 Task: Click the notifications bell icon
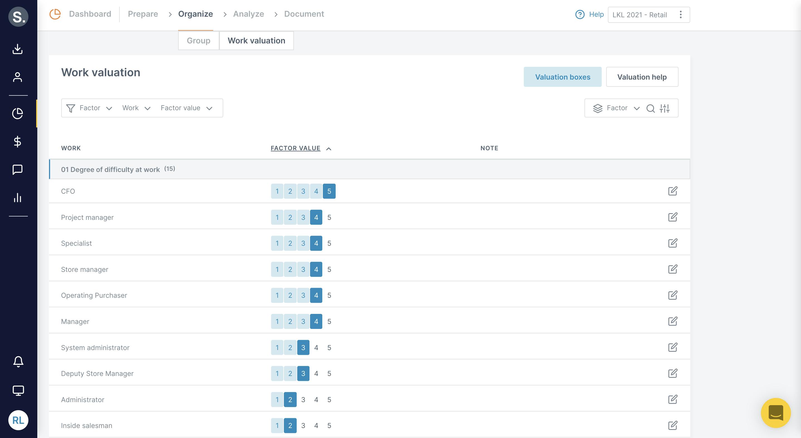[18, 361]
